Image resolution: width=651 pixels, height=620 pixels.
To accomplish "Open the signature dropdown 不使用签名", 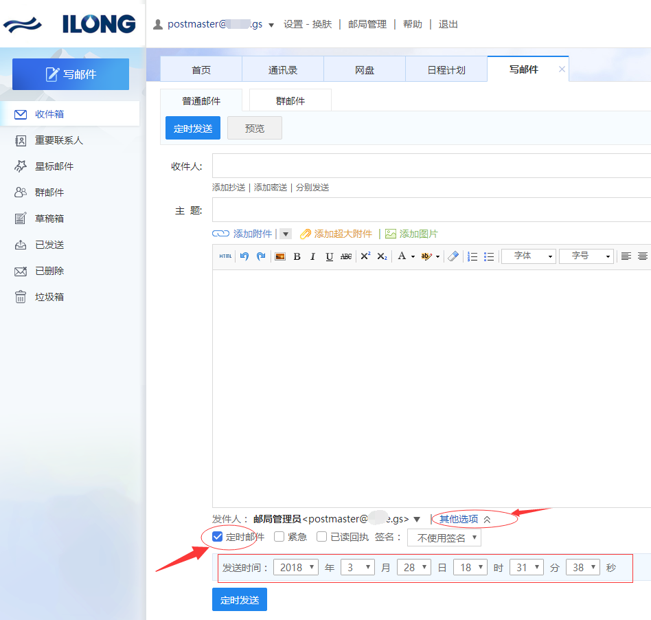I will tap(444, 538).
